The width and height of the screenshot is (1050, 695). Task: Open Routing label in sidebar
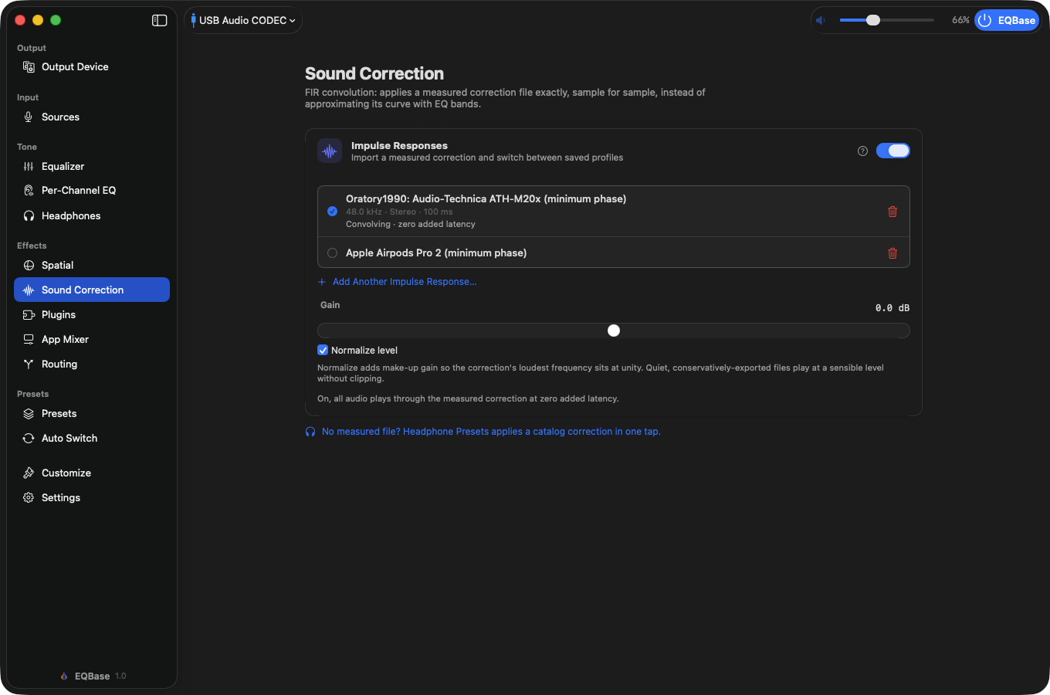pyautogui.click(x=59, y=364)
